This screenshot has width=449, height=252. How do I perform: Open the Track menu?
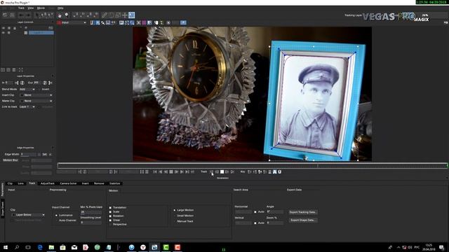point(21,8)
